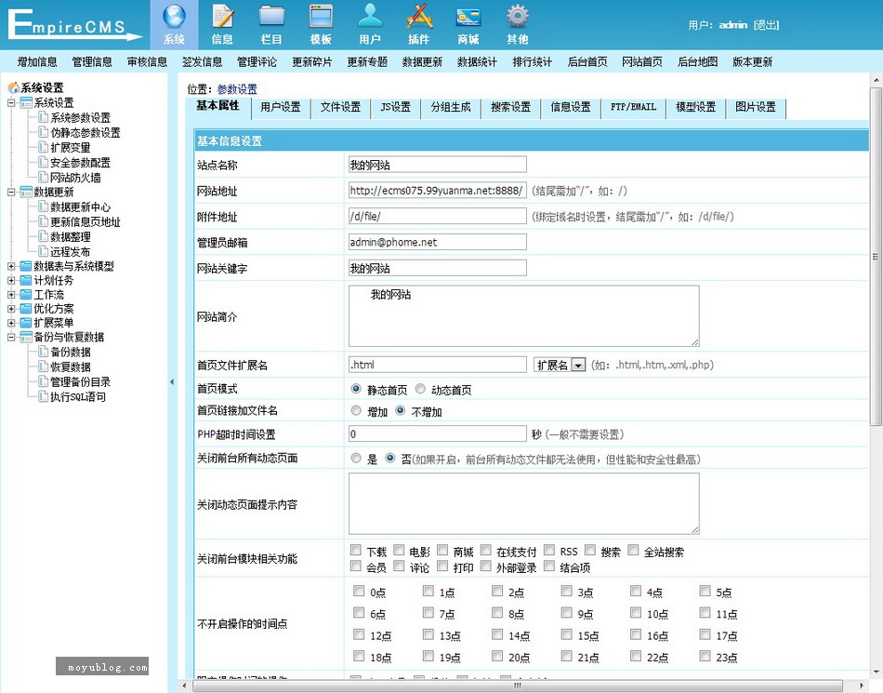This screenshot has width=883, height=693.
Task: Select 不增加 for 首页链接加文件名
Action: point(400,411)
